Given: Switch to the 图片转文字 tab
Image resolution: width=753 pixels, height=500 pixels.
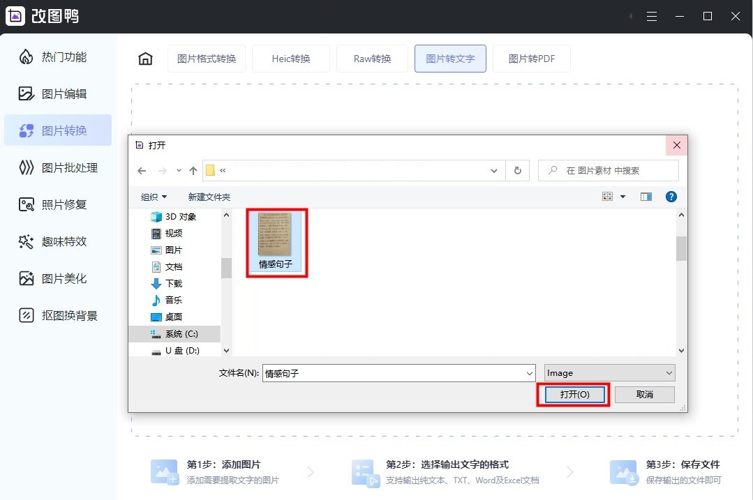Looking at the screenshot, I should (450, 59).
